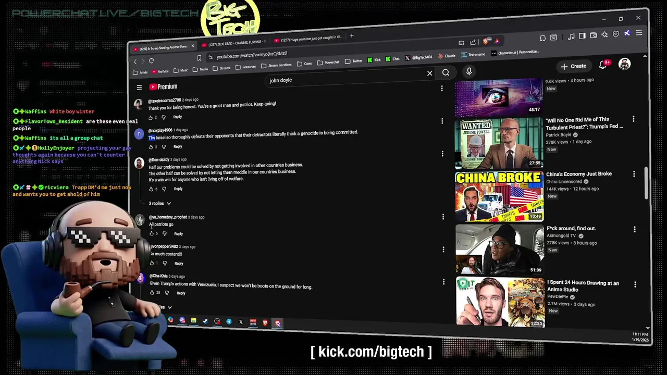This screenshot has height=375, width=667.
Task: Open options for the noxplay4906 comment
Action: click(x=442, y=121)
